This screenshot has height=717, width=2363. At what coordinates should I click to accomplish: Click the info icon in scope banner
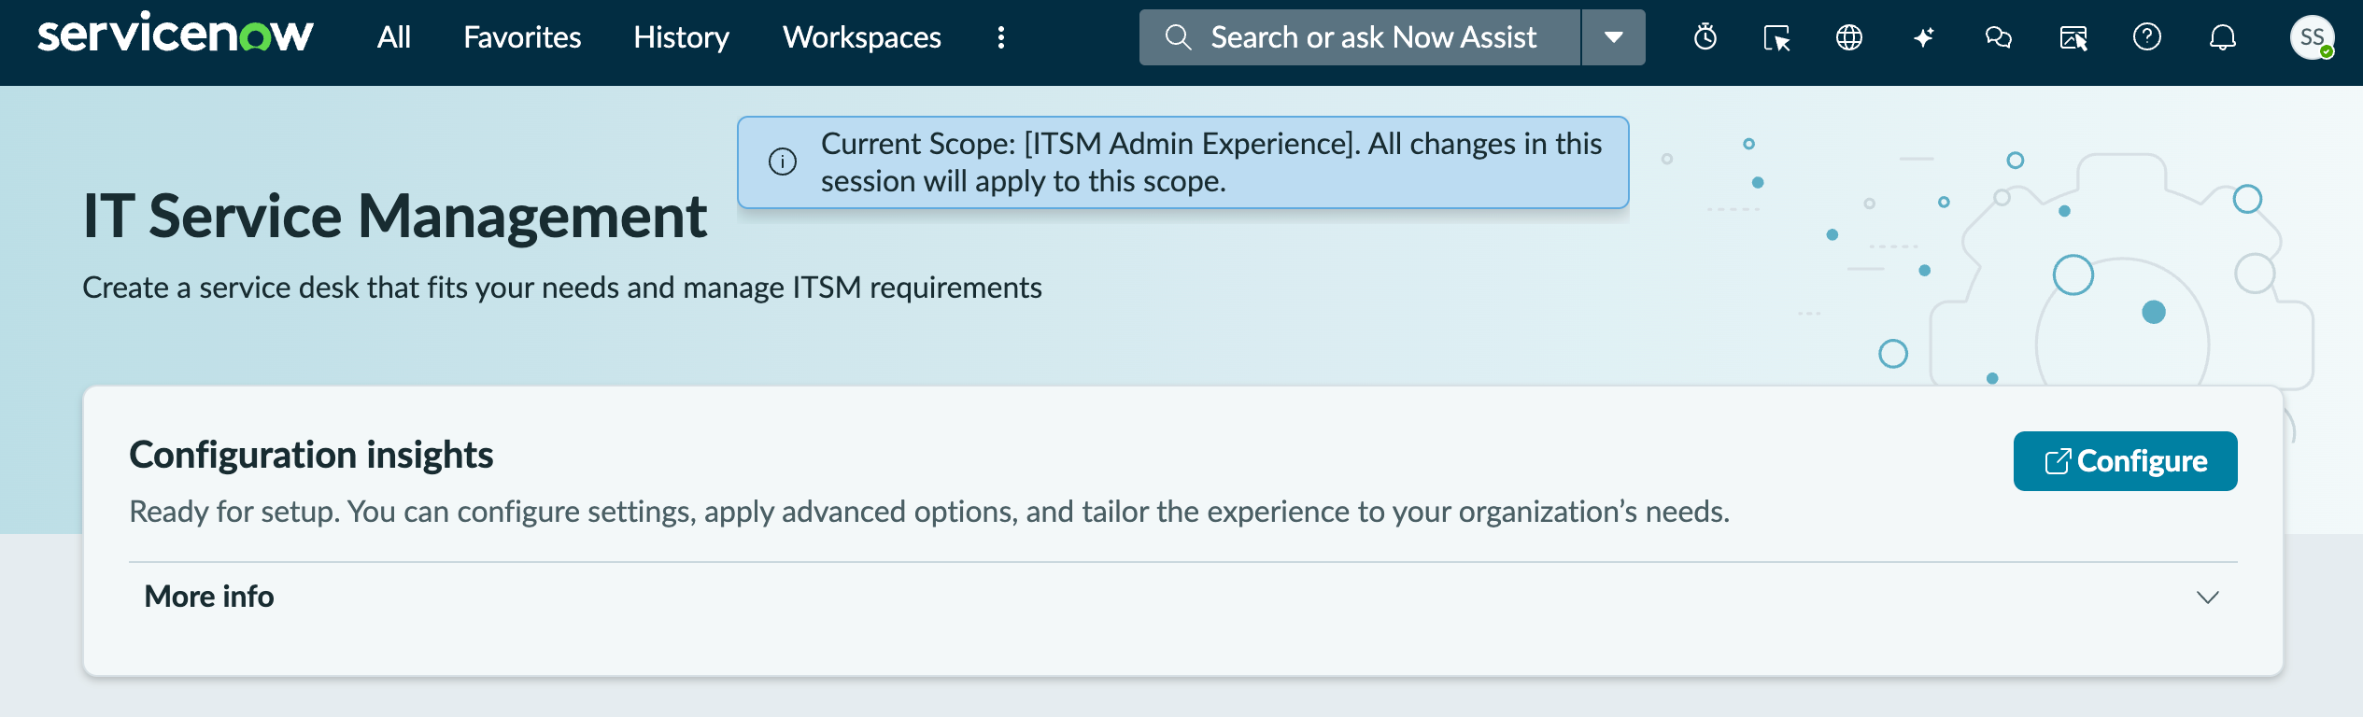point(783,162)
